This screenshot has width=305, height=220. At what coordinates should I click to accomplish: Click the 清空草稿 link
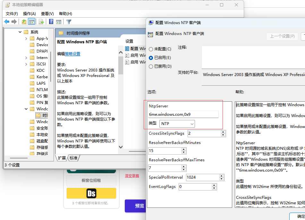132,176
